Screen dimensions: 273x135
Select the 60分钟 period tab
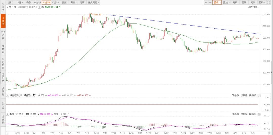(x=55, y=3)
